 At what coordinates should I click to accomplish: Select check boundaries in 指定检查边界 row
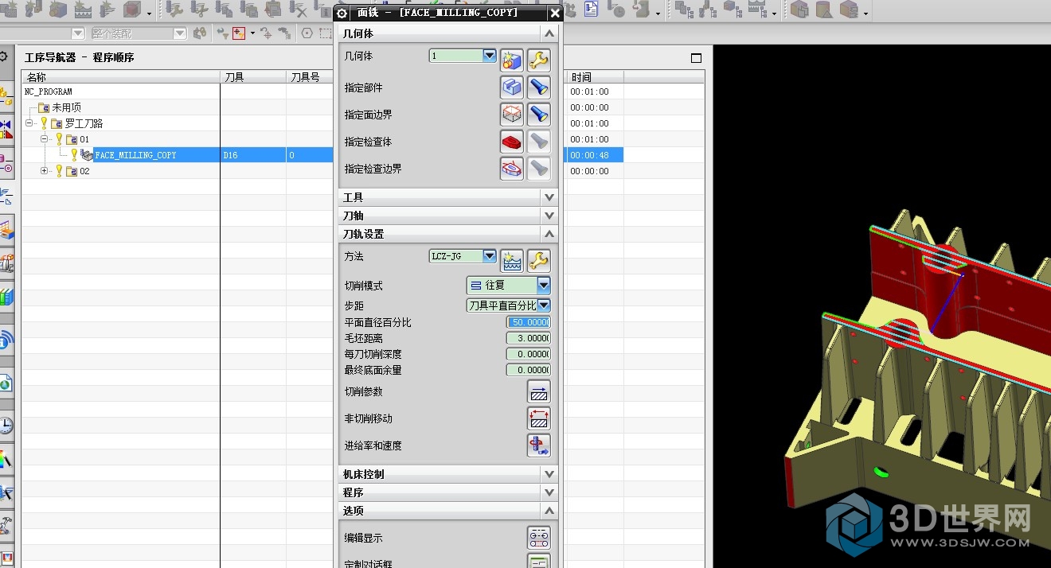pos(511,168)
